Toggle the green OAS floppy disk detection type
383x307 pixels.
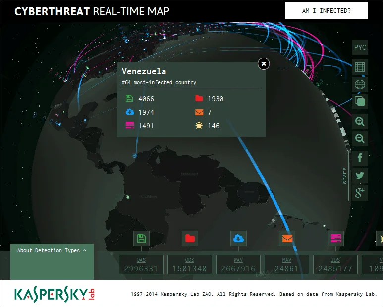point(141,239)
